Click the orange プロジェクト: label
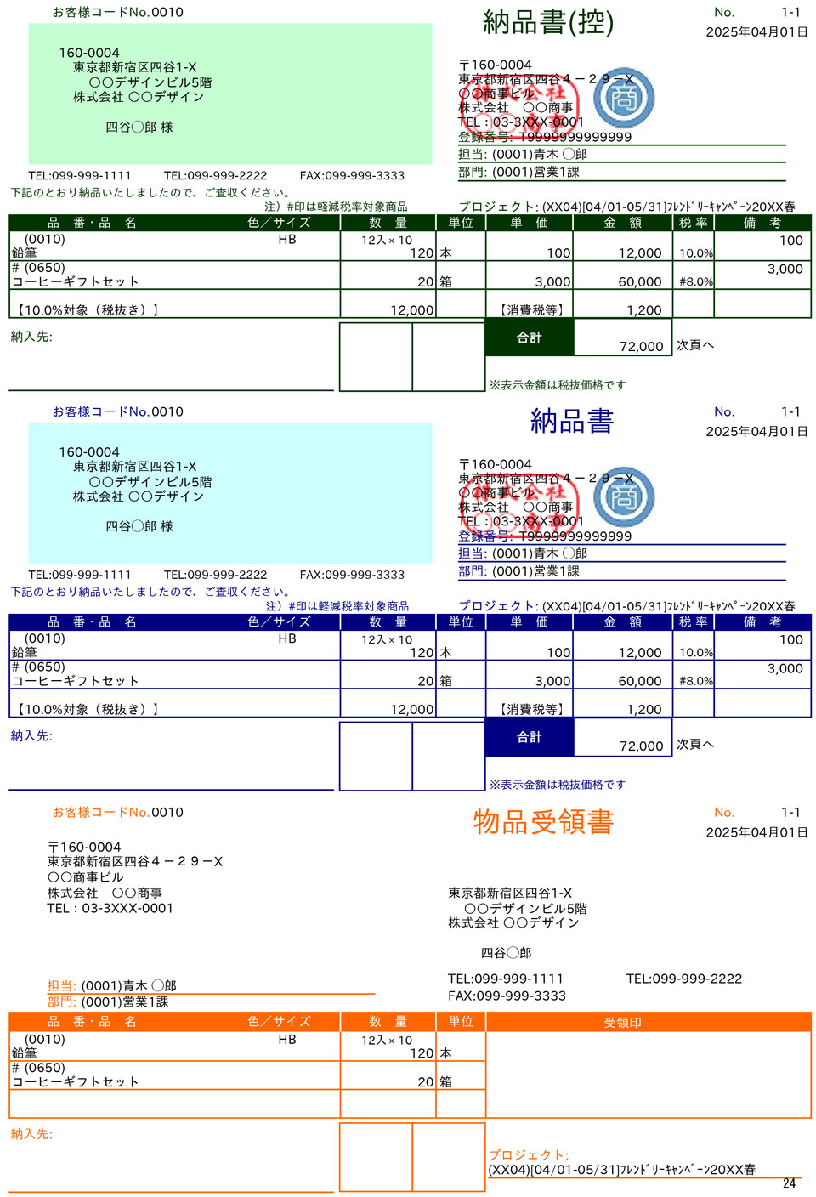This screenshot has height=1197, width=816. (x=529, y=1154)
